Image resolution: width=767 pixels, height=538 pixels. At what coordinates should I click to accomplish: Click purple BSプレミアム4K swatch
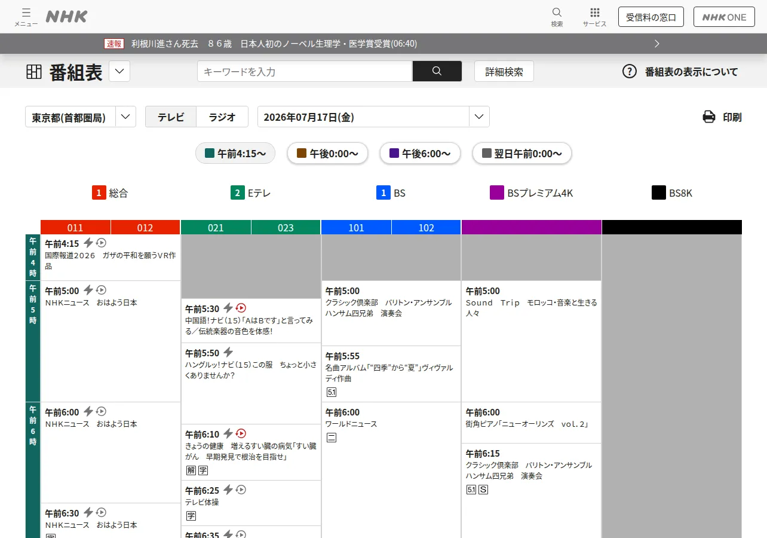click(497, 192)
